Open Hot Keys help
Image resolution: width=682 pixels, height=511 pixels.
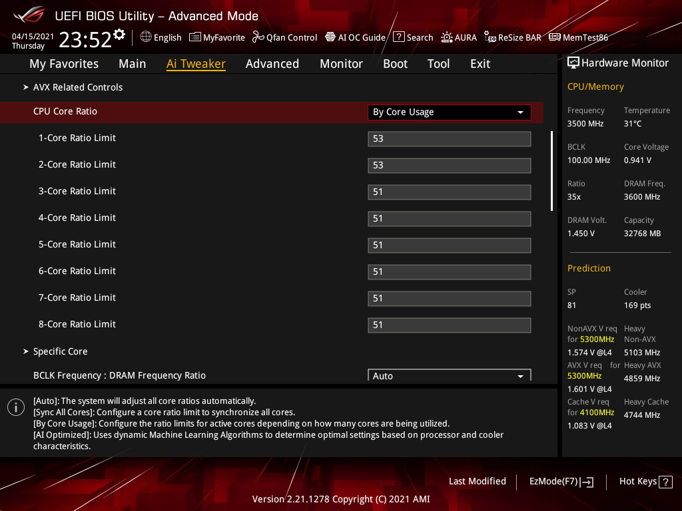click(x=645, y=482)
